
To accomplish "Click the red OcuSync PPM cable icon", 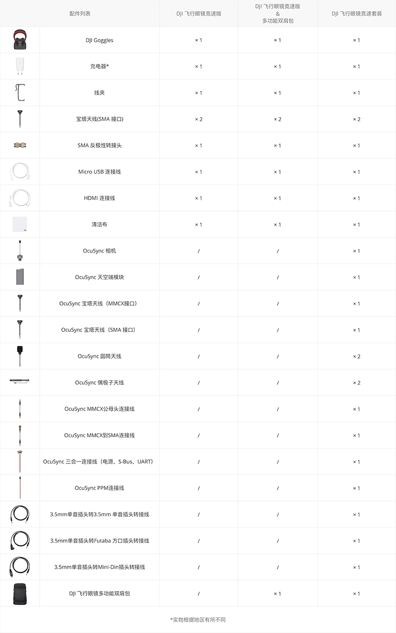I will point(20,488).
